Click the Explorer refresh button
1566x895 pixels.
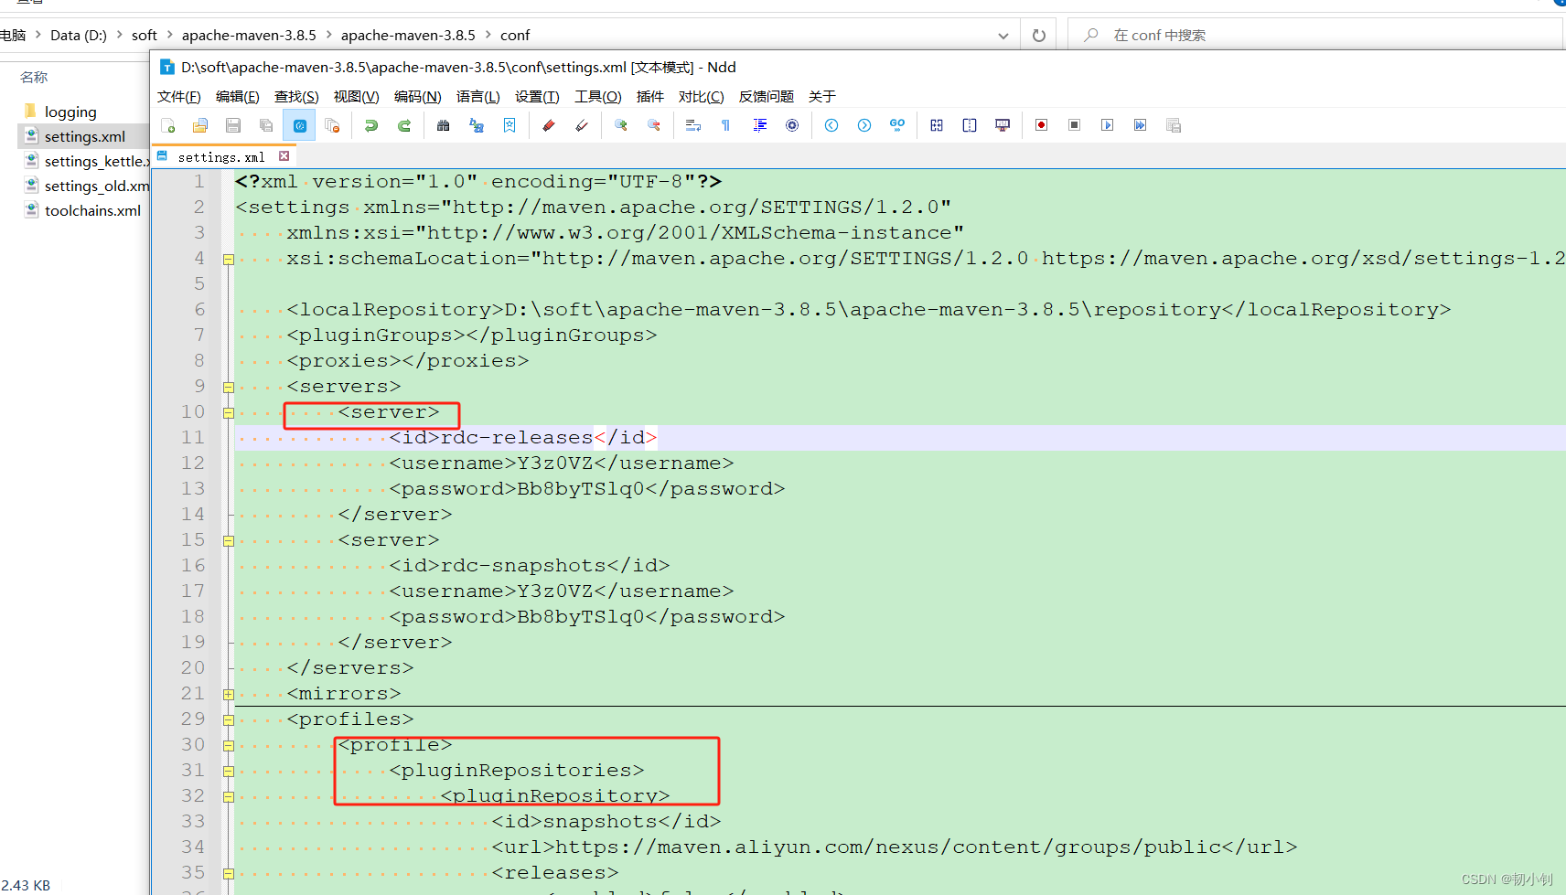click(x=1039, y=36)
